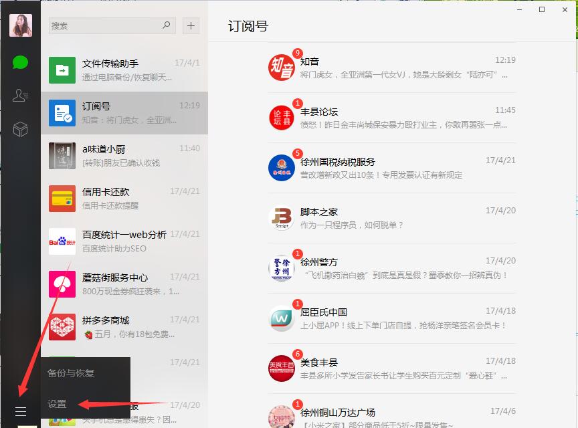
Task: Click the magnifier icon in the search box
Action: click(167, 25)
